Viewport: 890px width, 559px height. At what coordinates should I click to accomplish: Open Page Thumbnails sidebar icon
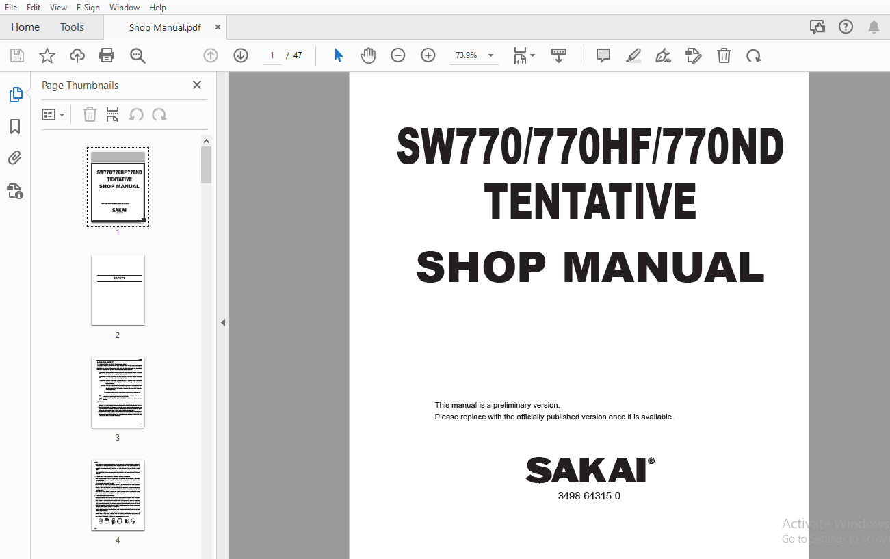pos(15,94)
